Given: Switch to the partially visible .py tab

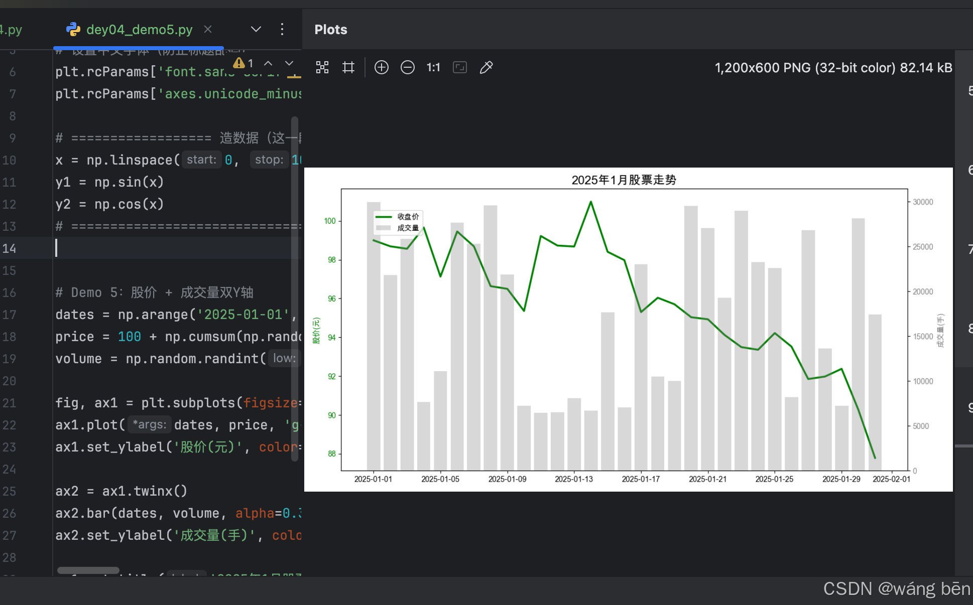Looking at the screenshot, I should tap(11, 30).
